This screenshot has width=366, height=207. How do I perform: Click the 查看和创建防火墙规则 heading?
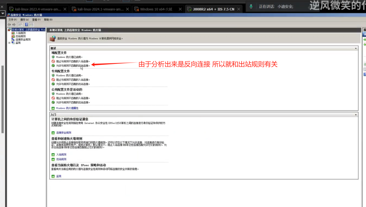[67, 138]
